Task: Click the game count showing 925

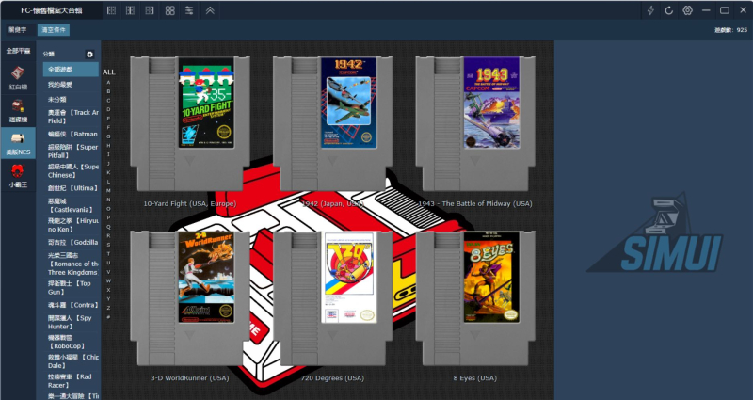Action: pos(731,30)
